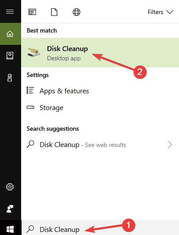Viewport: 179px width, 235px height.
Task: Filter results by Web globe icon
Action: pos(77,12)
